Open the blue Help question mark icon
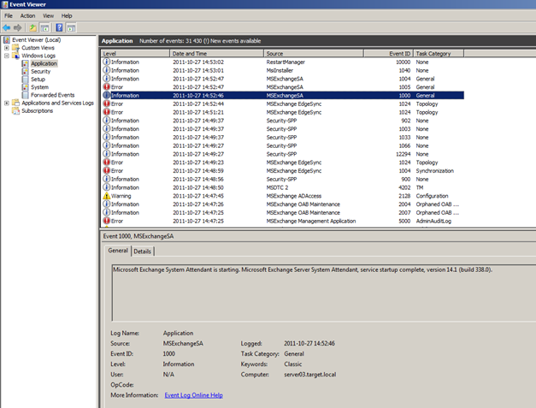536x408 pixels. point(59,27)
